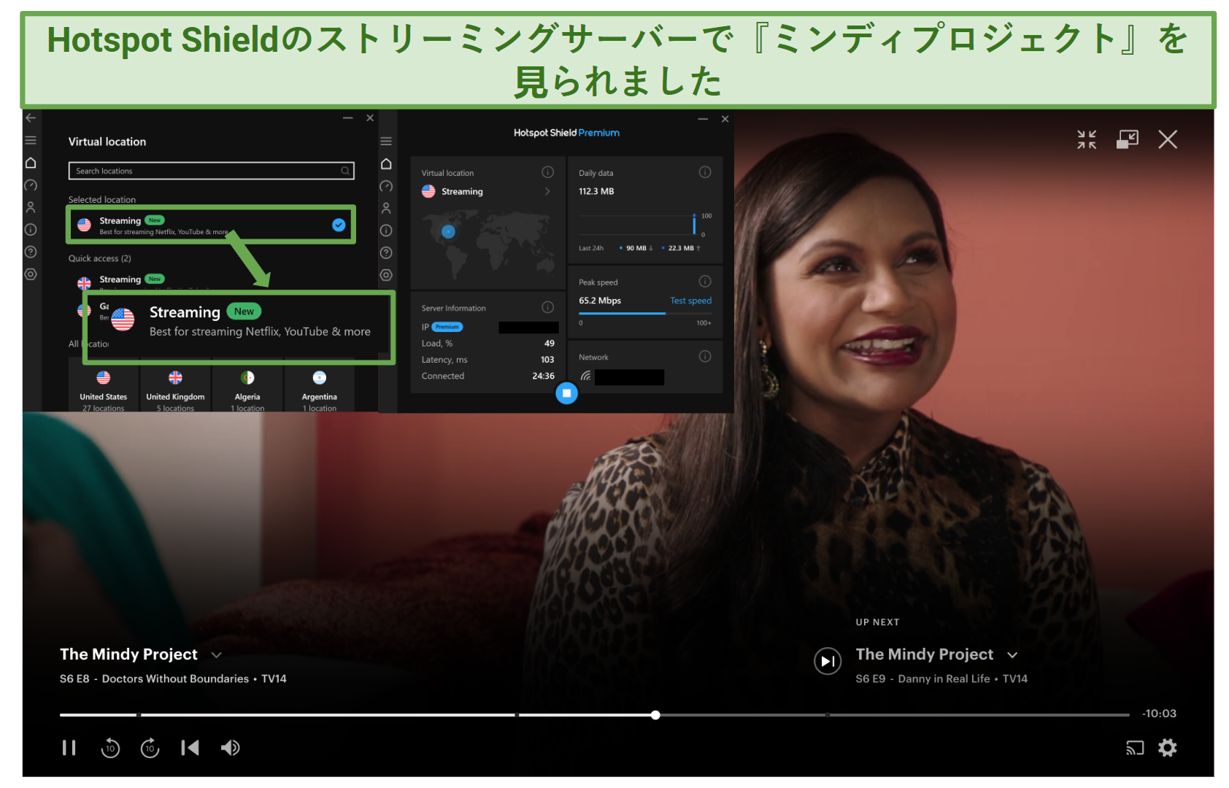Click connected location dot on world map
The height and width of the screenshot is (788, 1229).
point(448,232)
